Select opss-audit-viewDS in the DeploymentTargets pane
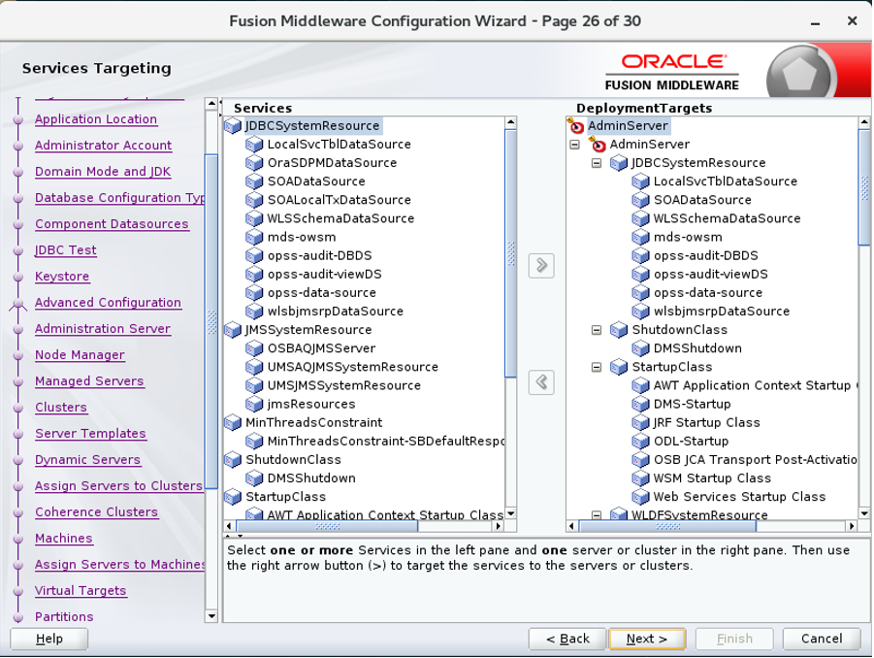 [711, 275]
